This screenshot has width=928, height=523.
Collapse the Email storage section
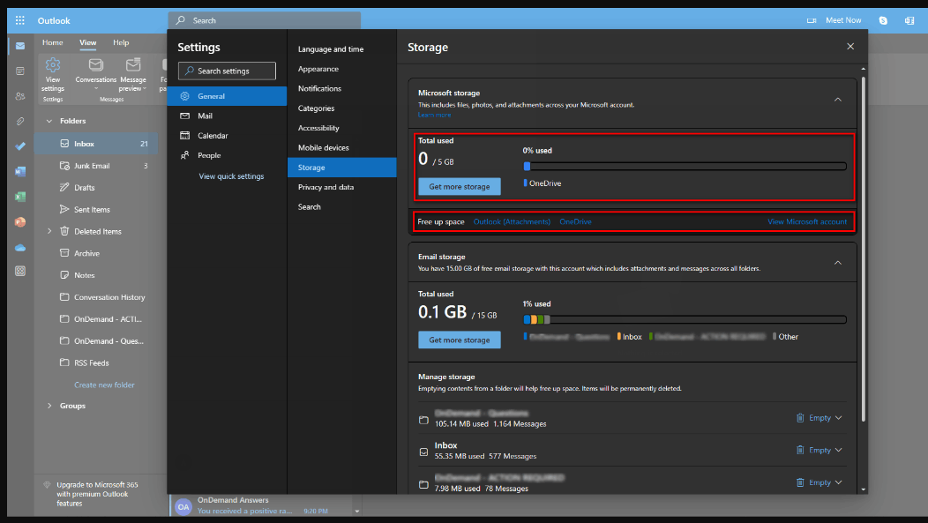click(838, 263)
